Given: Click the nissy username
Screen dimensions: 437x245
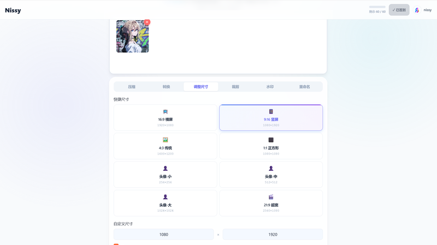Looking at the screenshot, I should click(x=428, y=10).
